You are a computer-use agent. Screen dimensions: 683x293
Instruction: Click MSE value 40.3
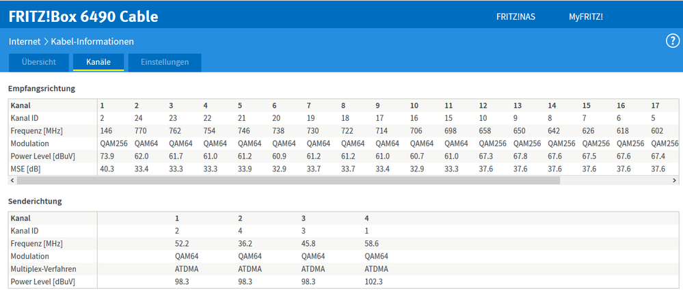[107, 169]
